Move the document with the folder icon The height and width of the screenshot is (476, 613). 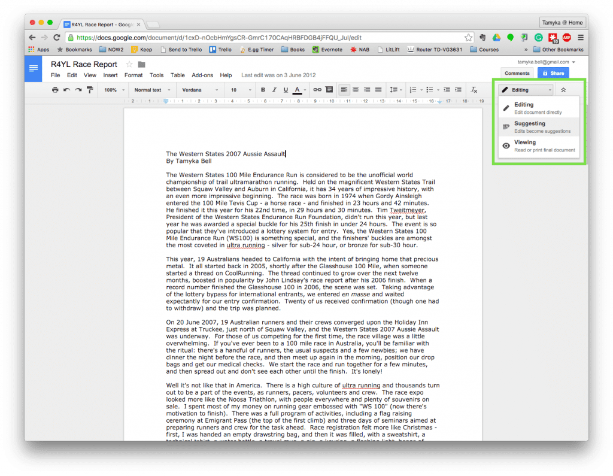141,65
